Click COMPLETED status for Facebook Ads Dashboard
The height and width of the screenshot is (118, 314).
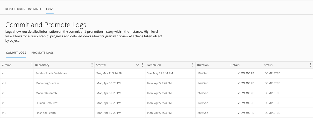(x=272, y=73)
